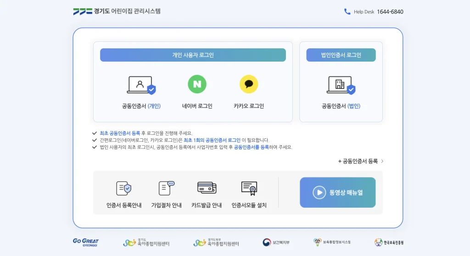Open 한국보육진흥원 footer logo
470x256 pixels.
[389, 243]
